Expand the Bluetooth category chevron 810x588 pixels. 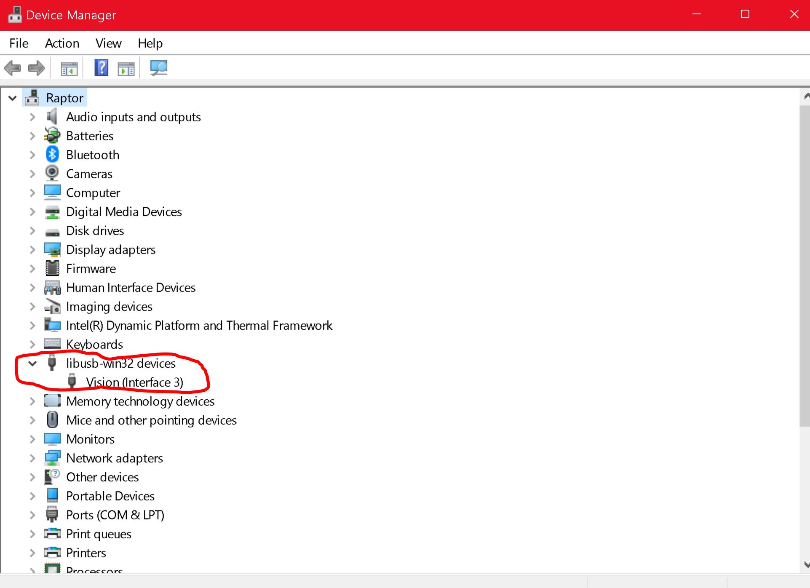[32, 155]
